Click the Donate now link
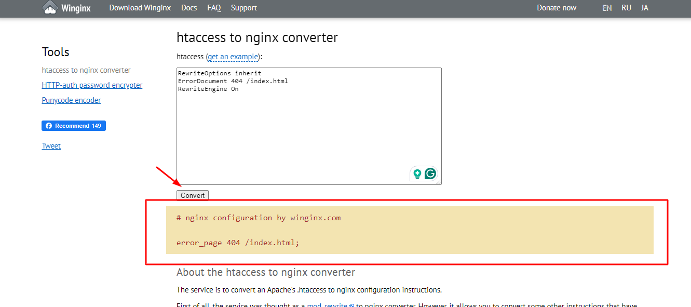The image size is (691, 307). point(557,8)
